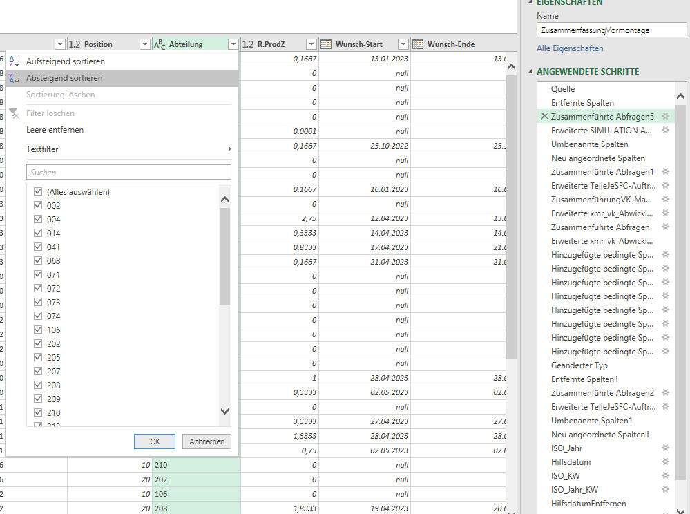
Task: Choose Absteigend sortieren
Action: tap(122, 78)
